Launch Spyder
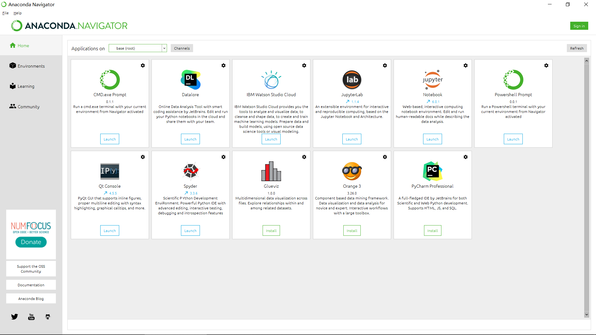Screen dimensions: 596x335 click(190, 231)
